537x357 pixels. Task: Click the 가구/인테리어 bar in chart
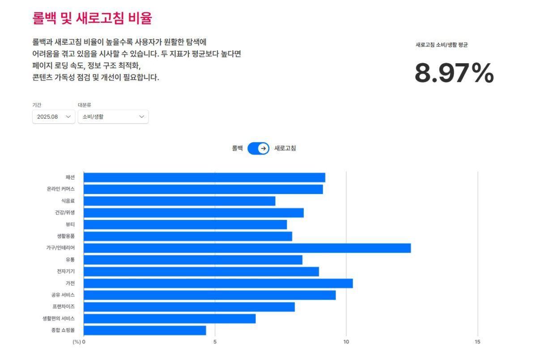(x=247, y=248)
